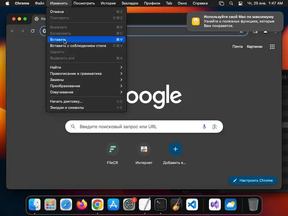Open the Google apps grid
The image size is (288, 216).
tap(272, 47)
